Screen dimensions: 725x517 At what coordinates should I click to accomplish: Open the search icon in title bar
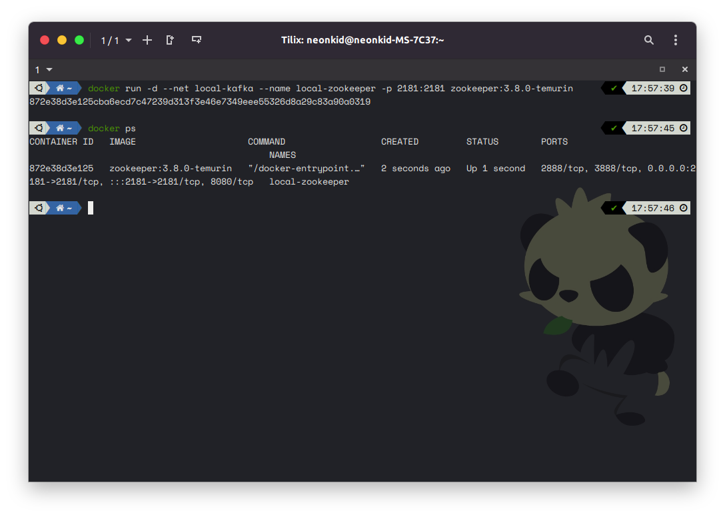click(649, 40)
